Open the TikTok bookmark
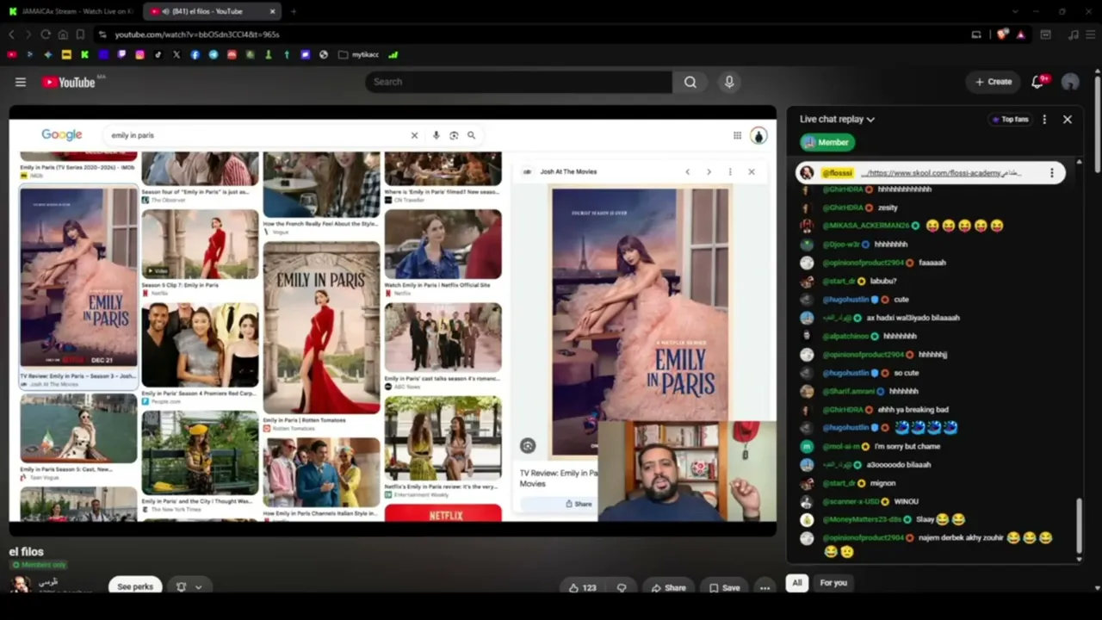Image resolution: width=1102 pixels, height=620 pixels. pos(158,54)
